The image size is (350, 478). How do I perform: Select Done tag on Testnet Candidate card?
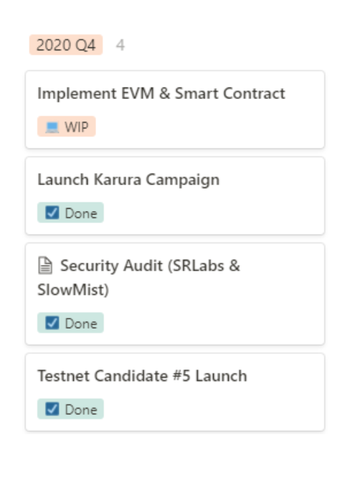click(70, 409)
